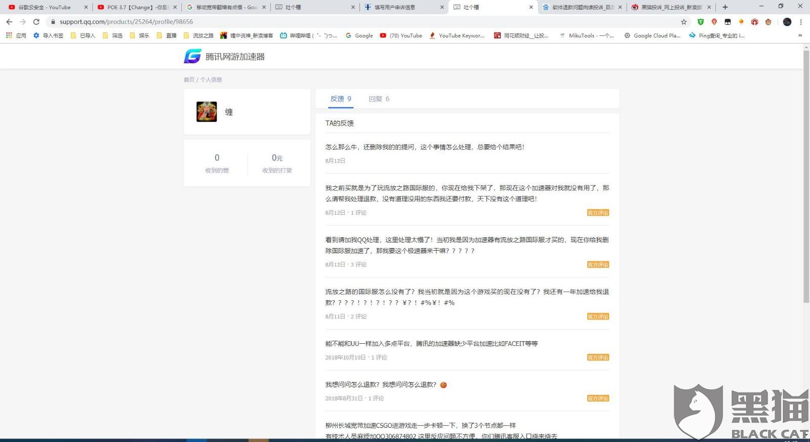Screen dimensions: 810x442
Task: Open the orange dot extension icon
Action: [741, 22]
